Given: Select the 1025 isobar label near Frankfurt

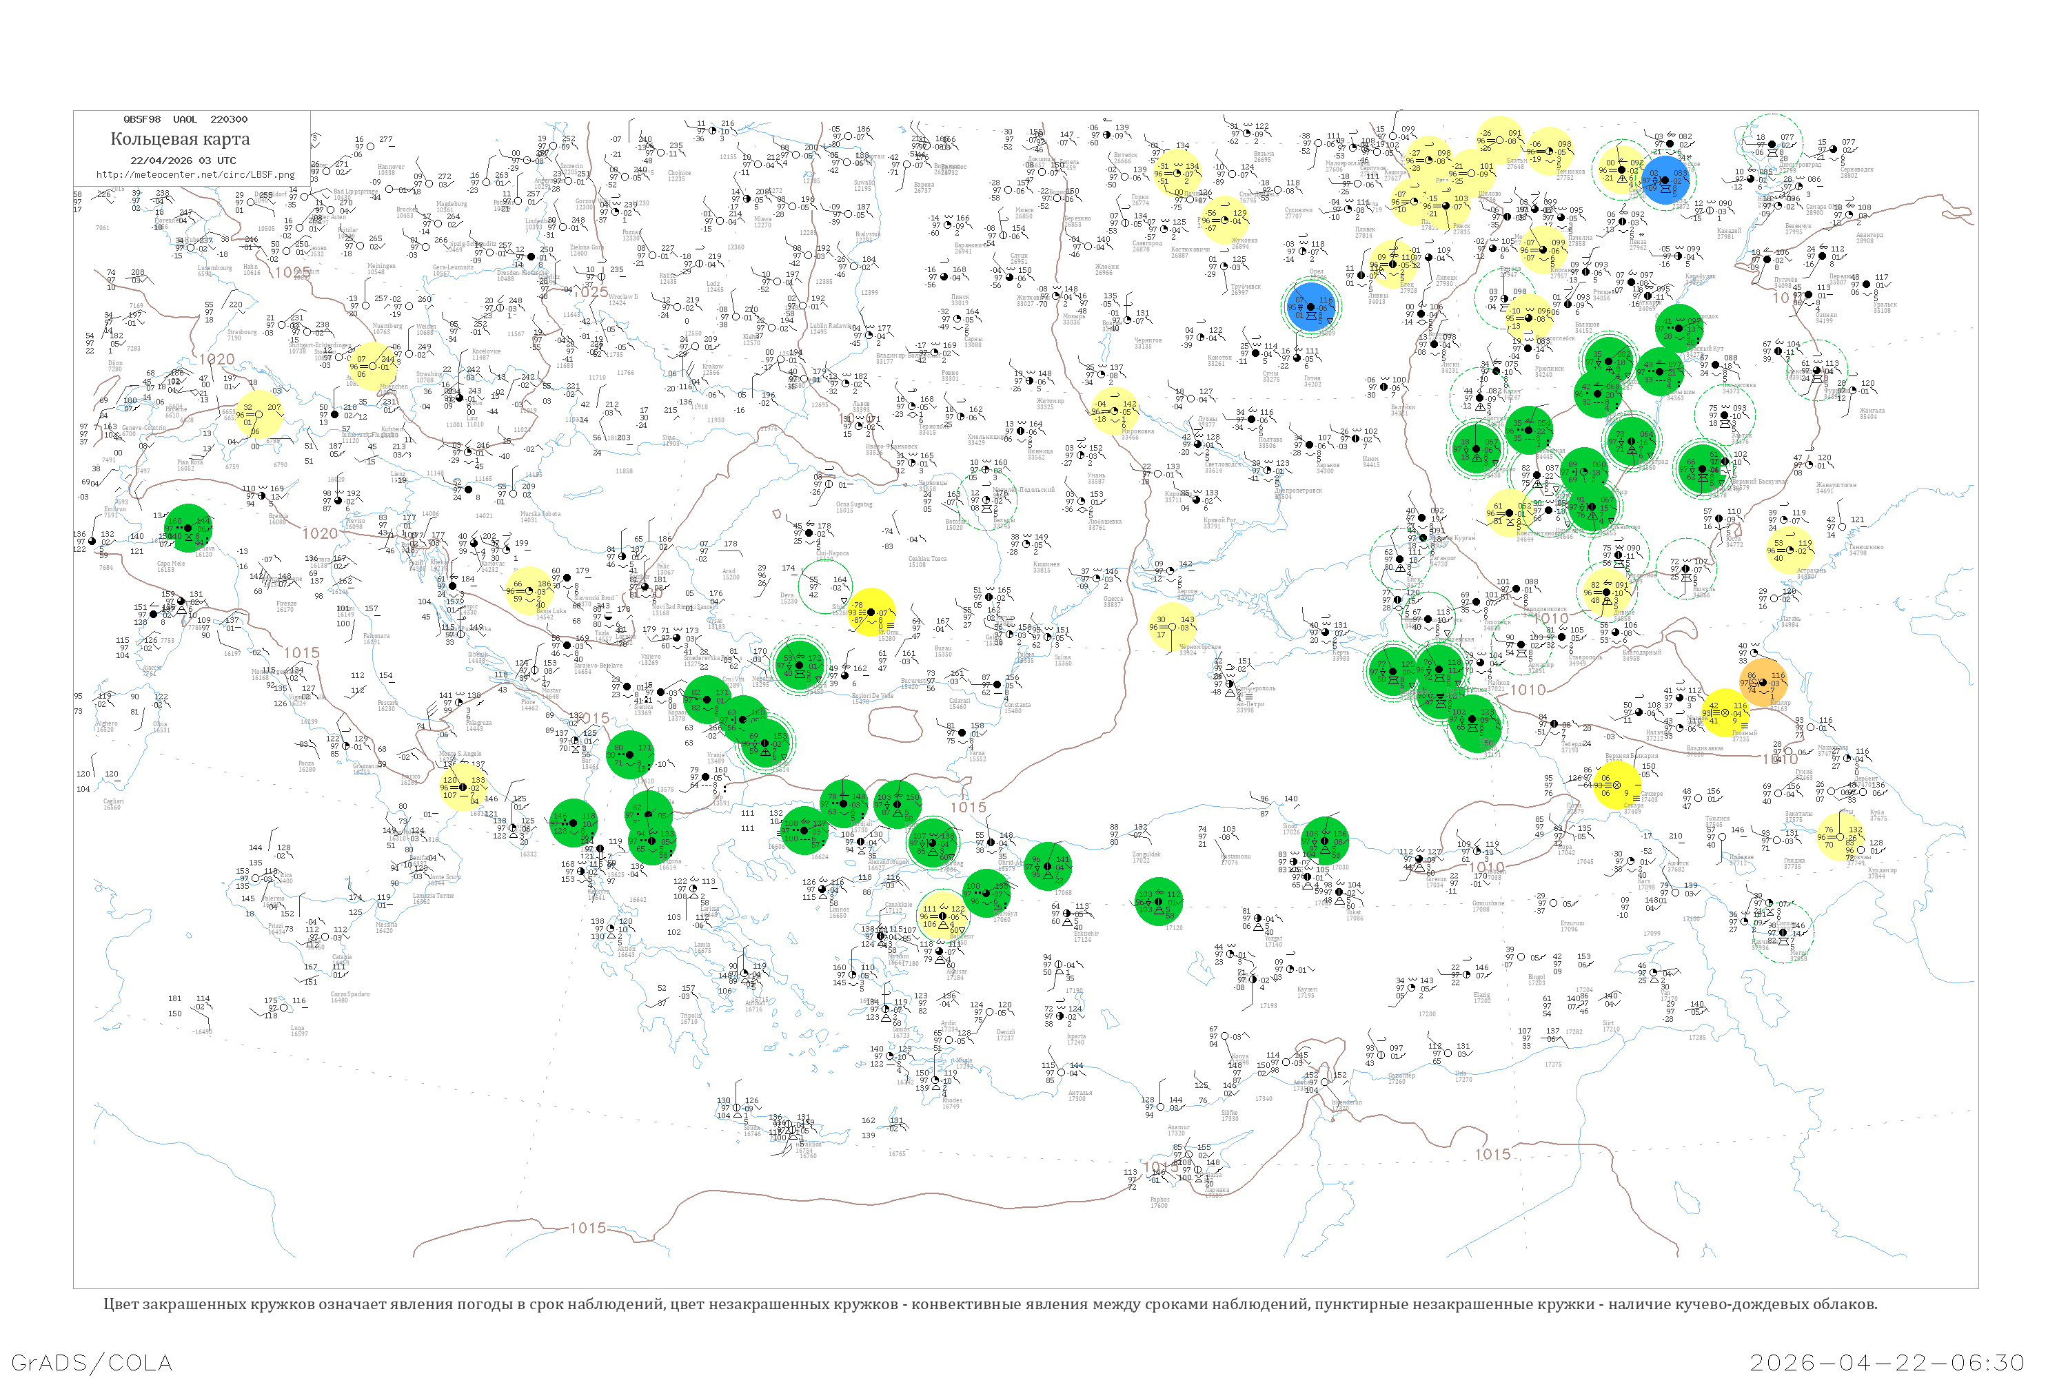Looking at the screenshot, I should 293,272.
